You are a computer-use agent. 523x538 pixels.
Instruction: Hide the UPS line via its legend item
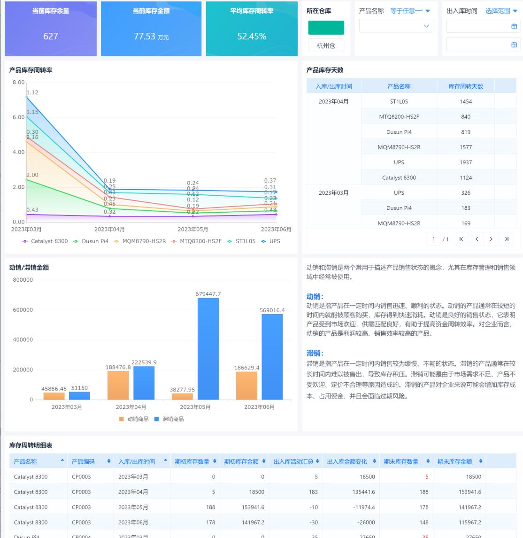pos(273,241)
